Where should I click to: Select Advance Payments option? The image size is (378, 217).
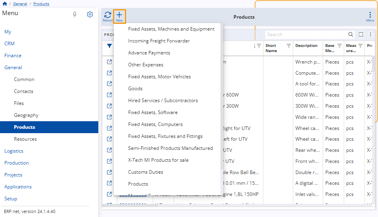(x=149, y=53)
